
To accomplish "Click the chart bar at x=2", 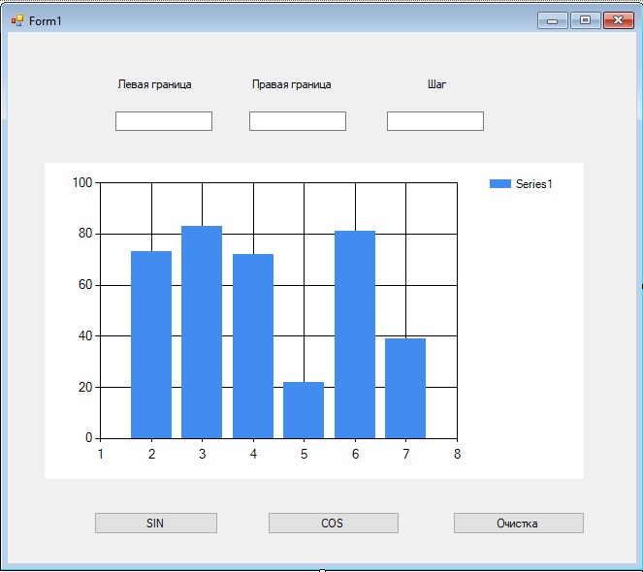I will [151, 344].
